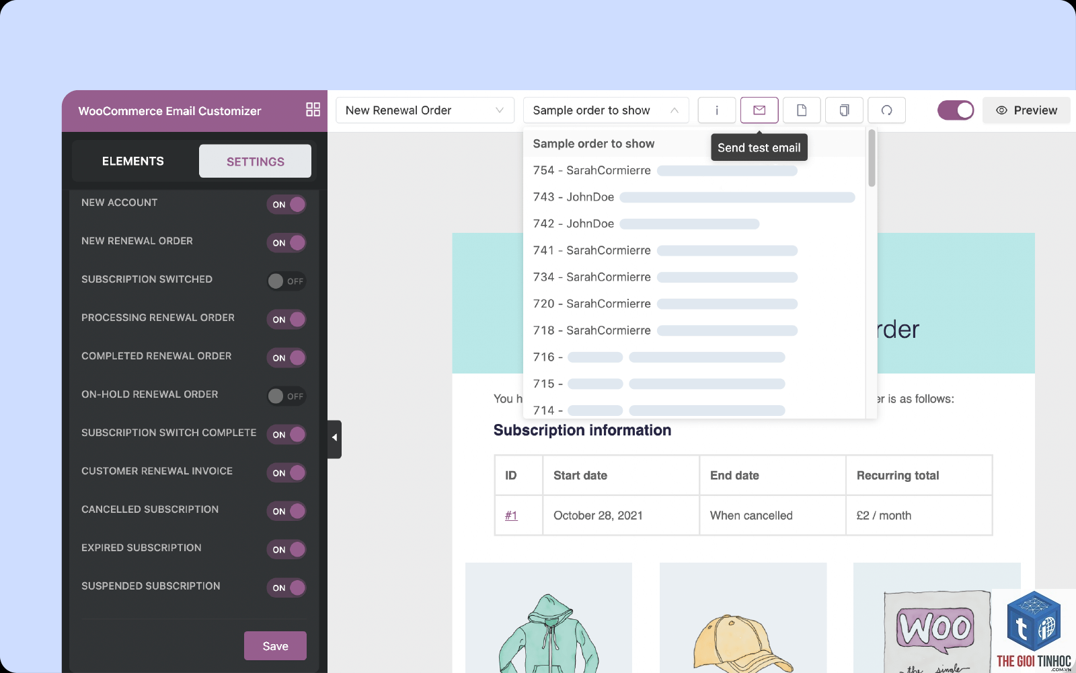Collapse the sidebar with the left arrow handle

334,439
